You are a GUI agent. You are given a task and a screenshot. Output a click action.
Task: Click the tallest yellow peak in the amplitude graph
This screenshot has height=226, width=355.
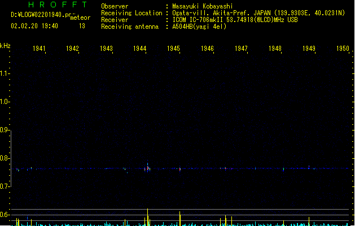coord(148,217)
